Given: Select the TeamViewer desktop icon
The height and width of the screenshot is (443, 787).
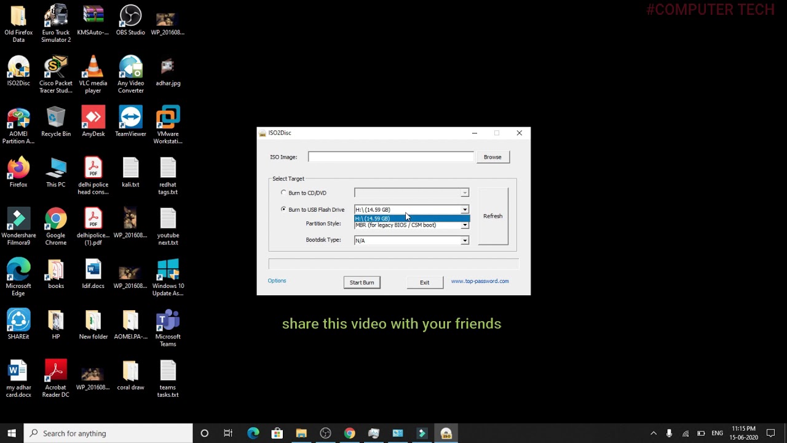Looking at the screenshot, I should point(130,122).
